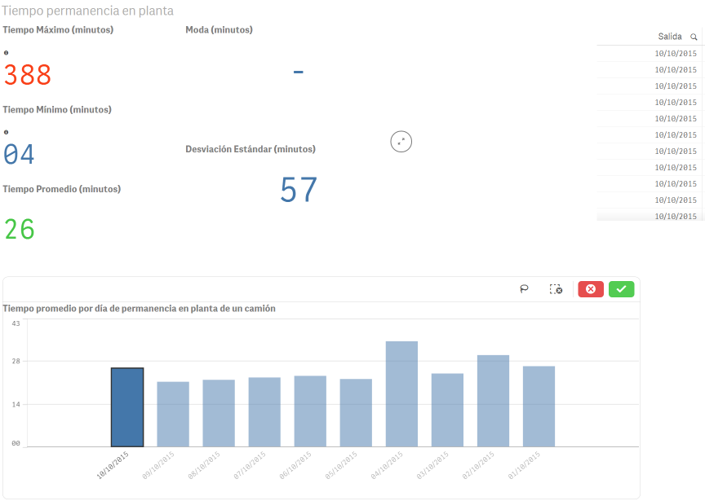The image size is (705, 501).
Task: Select the 08/10/2015 bar in the chart
Action: pyautogui.click(x=219, y=413)
